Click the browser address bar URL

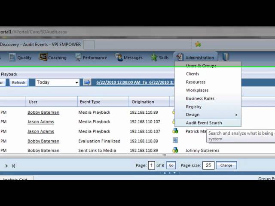(x=34, y=32)
